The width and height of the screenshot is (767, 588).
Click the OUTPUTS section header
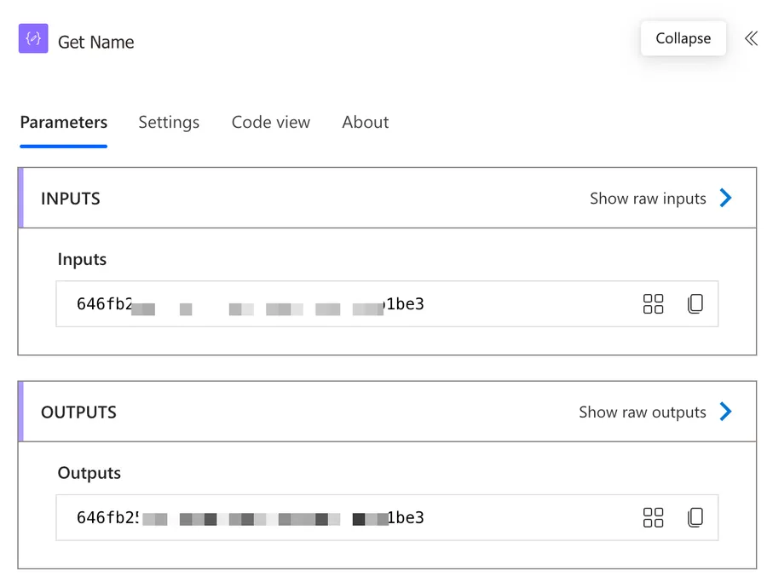[78, 412]
